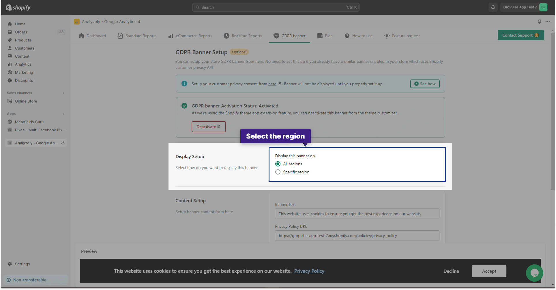Open Online Store channel

[26, 101]
